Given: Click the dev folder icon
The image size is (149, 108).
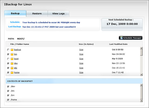Looking at the screenshot, I should click(12, 63).
